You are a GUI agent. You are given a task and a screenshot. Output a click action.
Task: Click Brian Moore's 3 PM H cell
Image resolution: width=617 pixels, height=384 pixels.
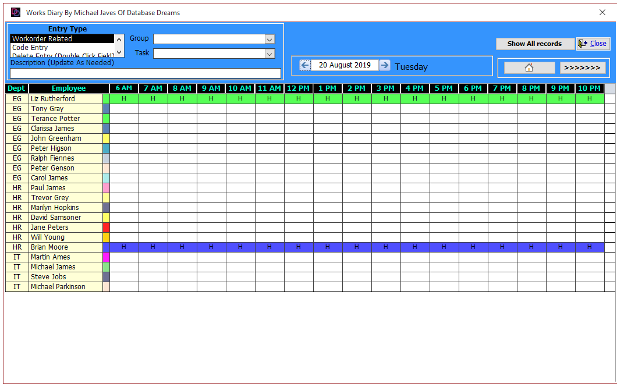pyautogui.click(x=385, y=247)
